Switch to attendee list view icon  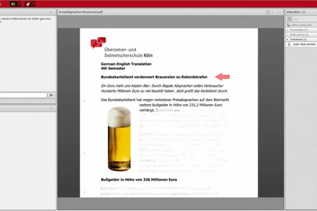pyautogui.click(x=290, y=19)
